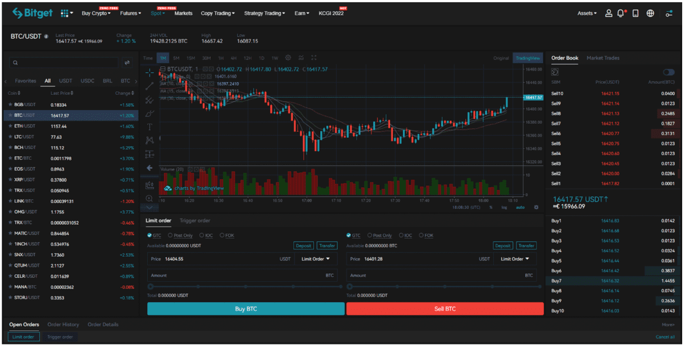Image resolution: width=685 pixels, height=348 pixels.
Task: Expand Copy Trading dropdown
Action: click(217, 13)
